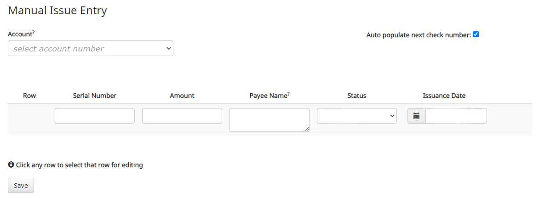Open the Issuance Date calendar picker icon

417,116
